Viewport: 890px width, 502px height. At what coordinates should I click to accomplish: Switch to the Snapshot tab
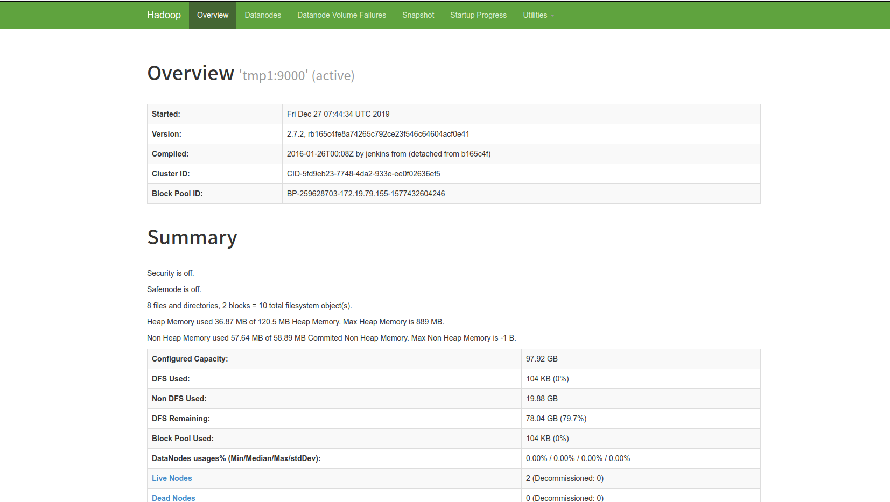418,15
